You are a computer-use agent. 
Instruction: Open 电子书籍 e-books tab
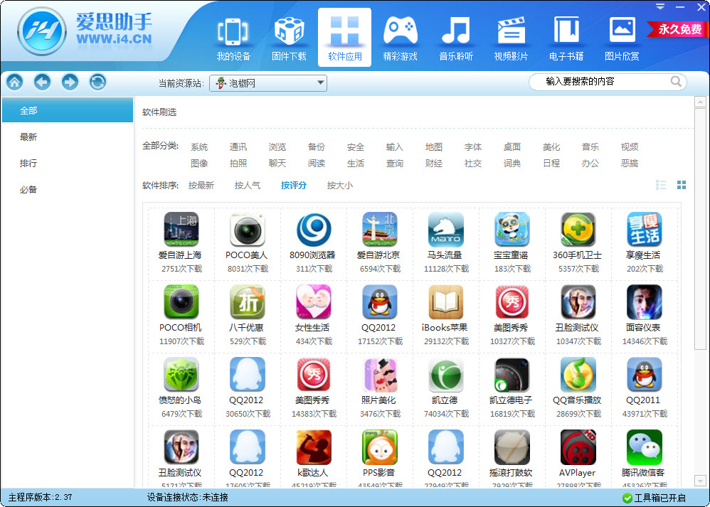coord(566,39)
